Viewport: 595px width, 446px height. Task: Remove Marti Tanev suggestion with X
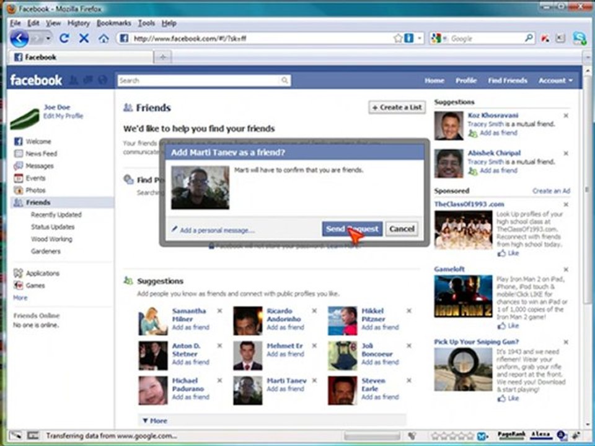coord(315,380)
